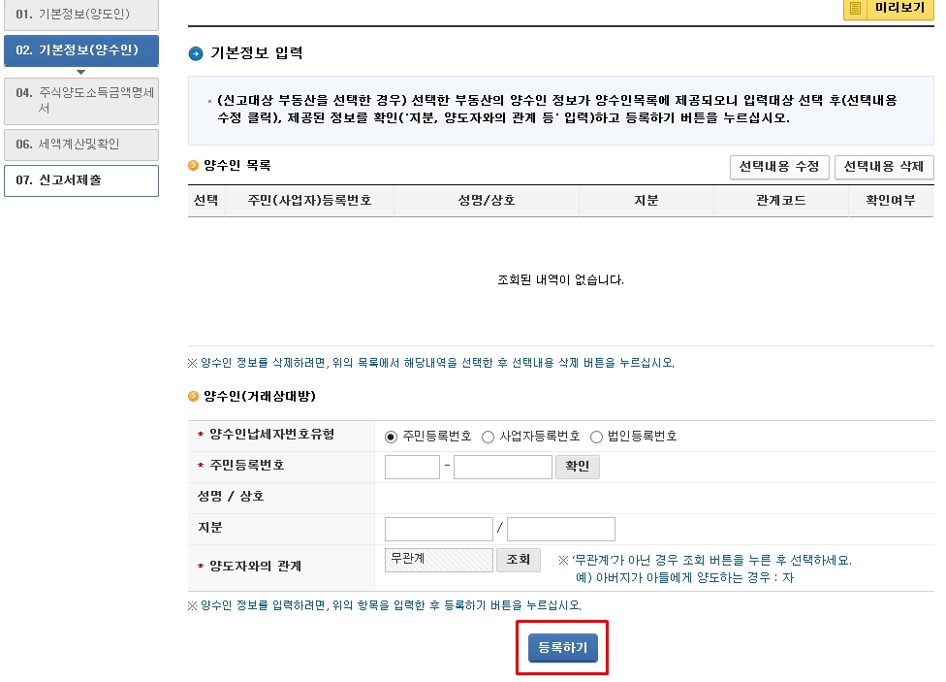Click the 확인 button beside 주민등록번호

point(578,467)
